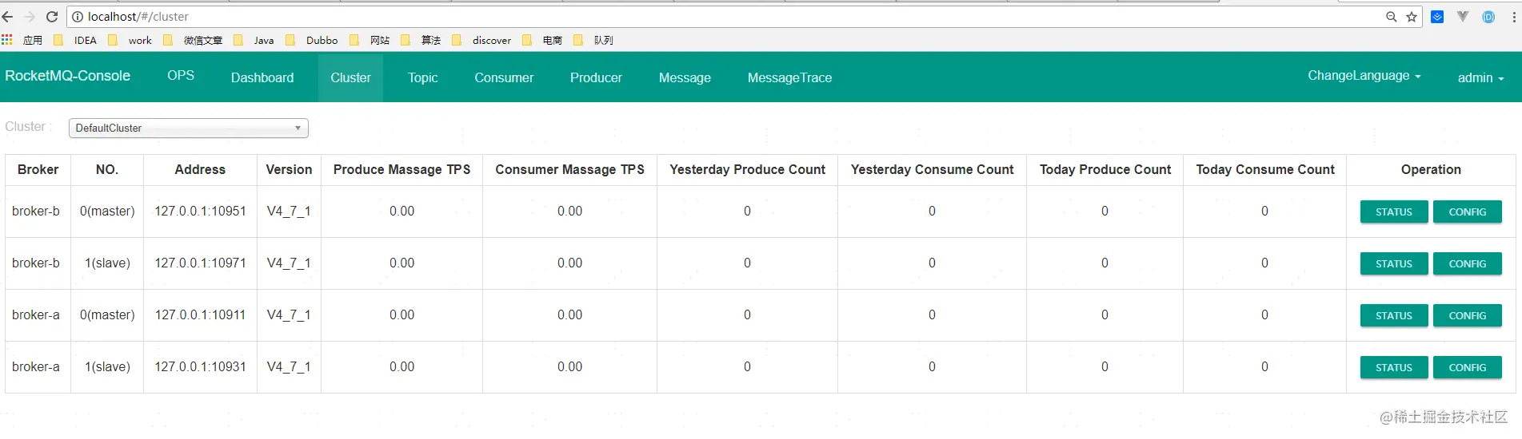Reload the page with refresh icon
The width and height of the screenshot is (1522, 439).
pos(52,17)
